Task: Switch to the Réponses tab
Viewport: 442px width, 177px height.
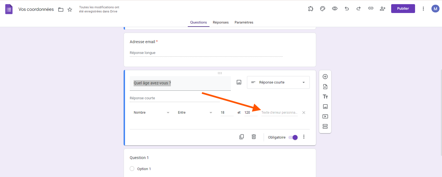Action: pos(221,22)
